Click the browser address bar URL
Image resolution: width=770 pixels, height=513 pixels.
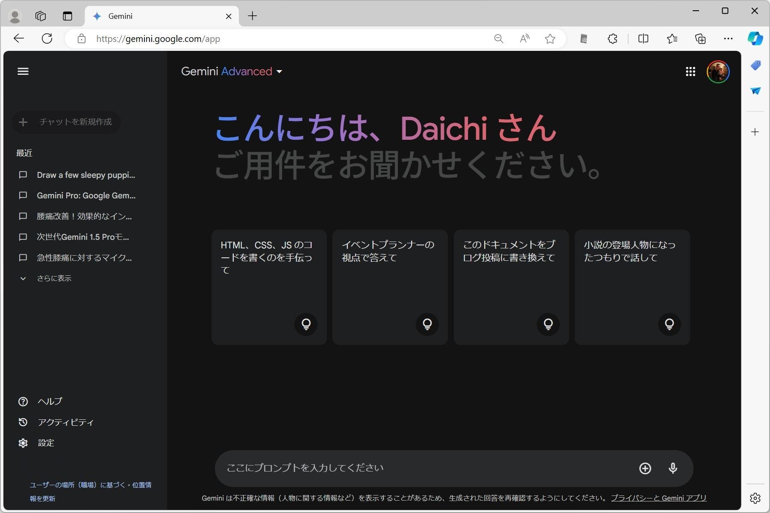(x=158, y=39)
